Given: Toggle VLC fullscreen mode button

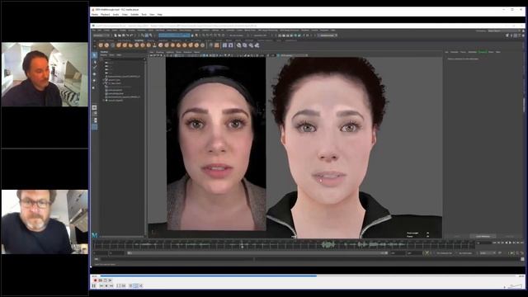Looking at the screenshot, I should pos(119,286).
